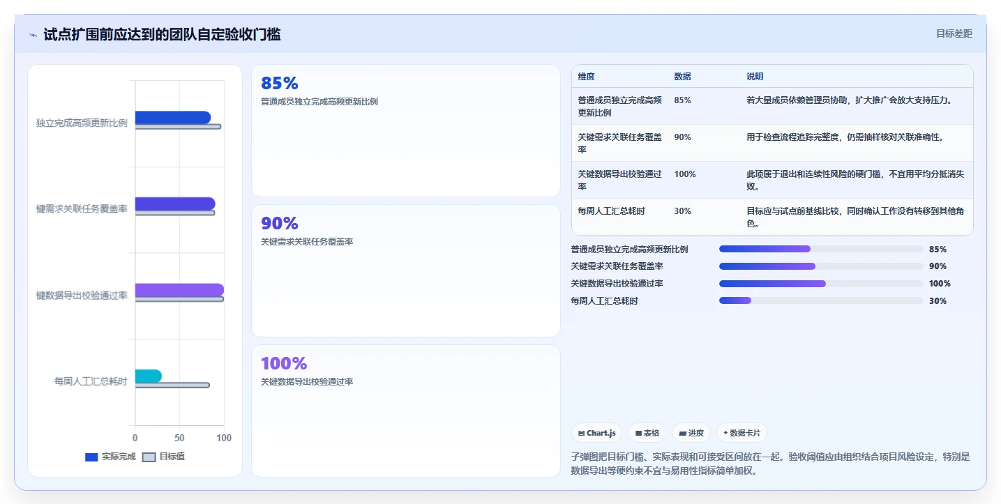Click the cyan actual bar for 每周人工汇总耗时
This screenshot has width=1001, height=504.
148,376
